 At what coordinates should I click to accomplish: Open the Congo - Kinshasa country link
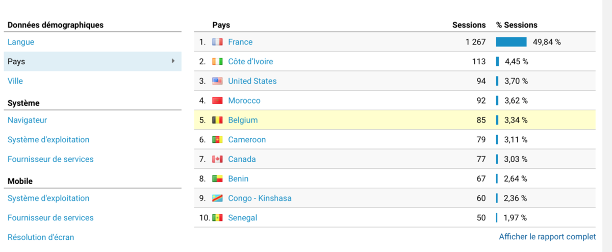(260, 198)
